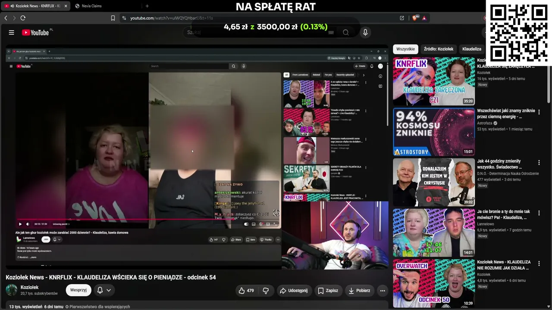The height and width of the screenshot is (310, 552).
Task: Download the video with Pobierz
Action: 359,291
